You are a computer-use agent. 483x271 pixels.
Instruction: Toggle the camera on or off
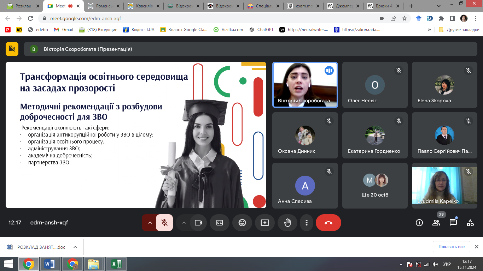[198, 223]
